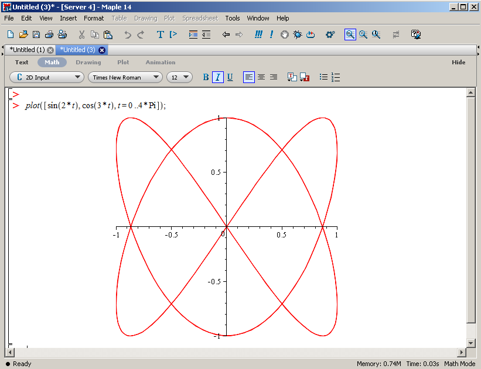Open the File menu
Screen dimensions: 481x369
point(9,18)
